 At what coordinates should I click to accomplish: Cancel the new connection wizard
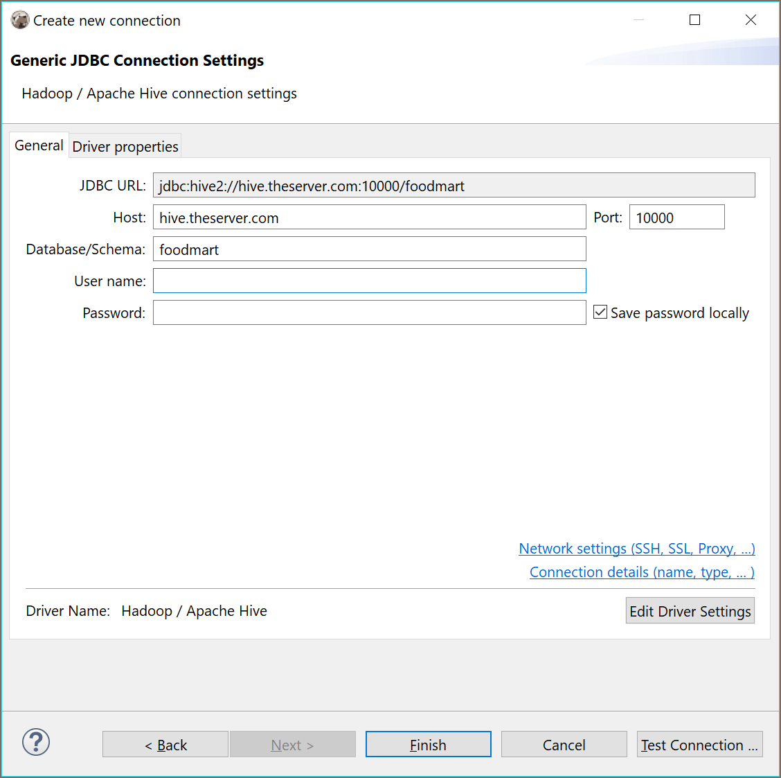[564, 745]
